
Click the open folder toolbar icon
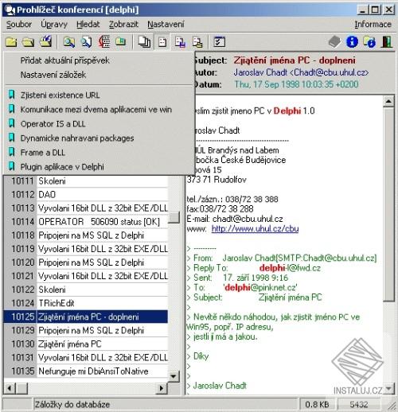[28, 42]
